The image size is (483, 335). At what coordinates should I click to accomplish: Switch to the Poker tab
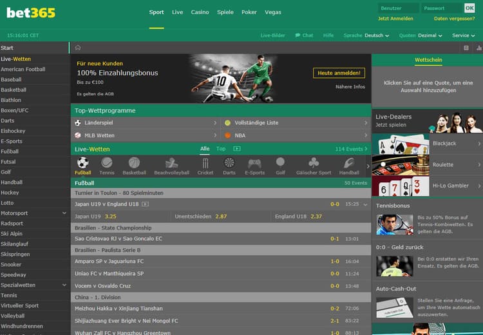click(x=249, y=12)
